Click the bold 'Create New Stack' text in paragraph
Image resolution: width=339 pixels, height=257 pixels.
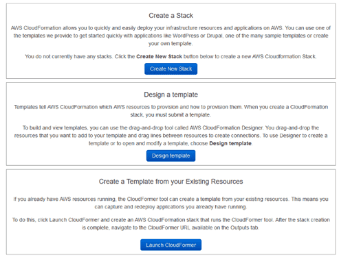pyautogui.click(x=159, y=56)
